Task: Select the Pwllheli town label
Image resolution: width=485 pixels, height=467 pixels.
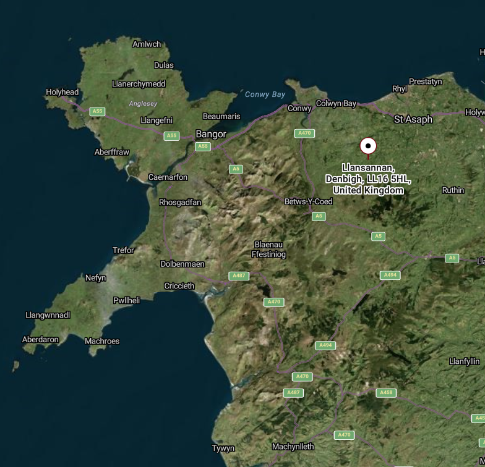Action: tap(127, 300)
